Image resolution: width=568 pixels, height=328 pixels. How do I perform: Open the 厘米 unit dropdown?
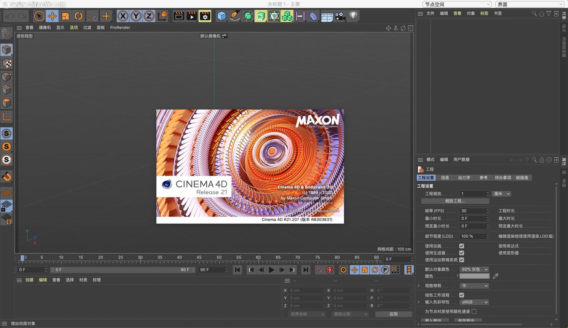coord(502,194)
